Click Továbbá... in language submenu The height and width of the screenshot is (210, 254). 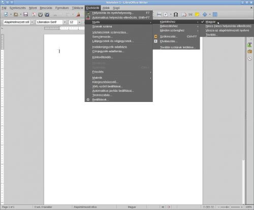pos(227,35)
